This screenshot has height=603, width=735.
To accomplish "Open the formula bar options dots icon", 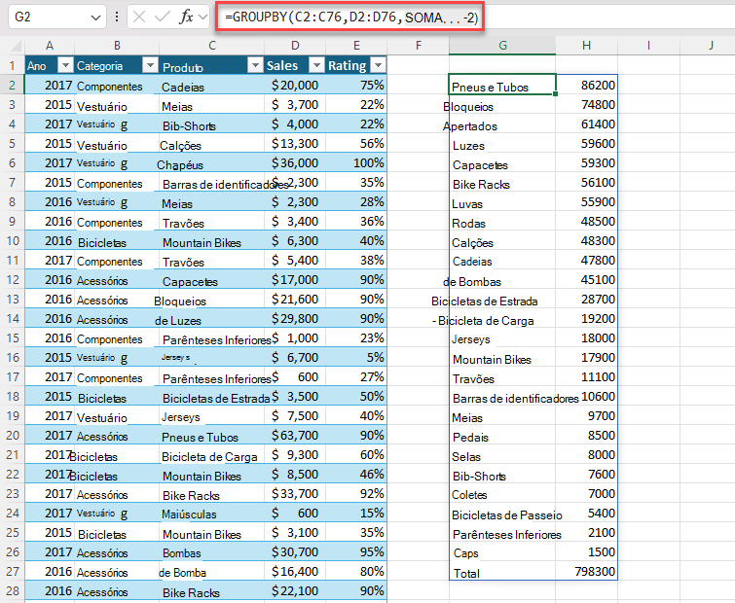I will (117, 17).
